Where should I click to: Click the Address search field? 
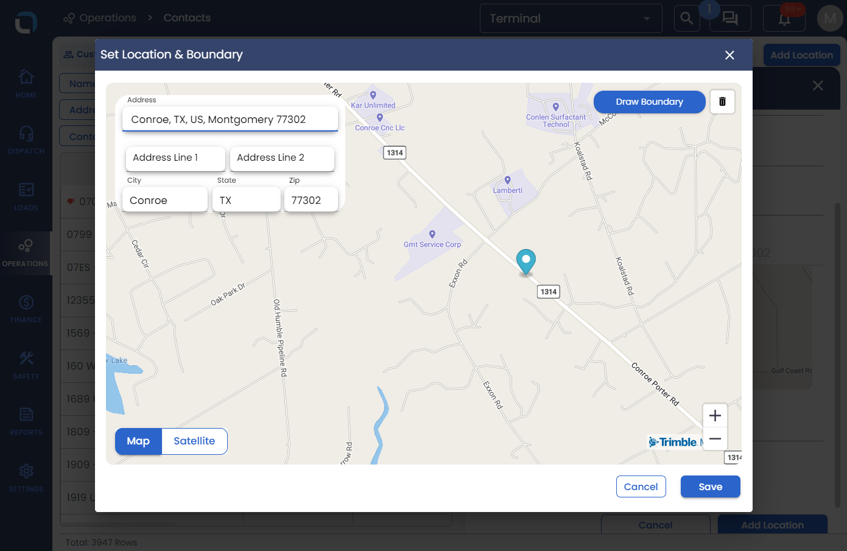(x=230, y=119)
